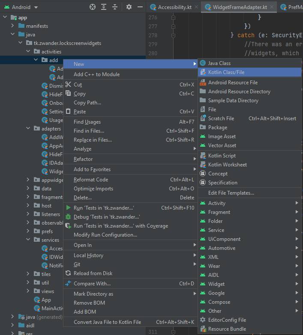The height and width of the screenshot is (335, 303).
Task: Expand the aidl folder
Action: pyautogui.click(x=12, y=325)
